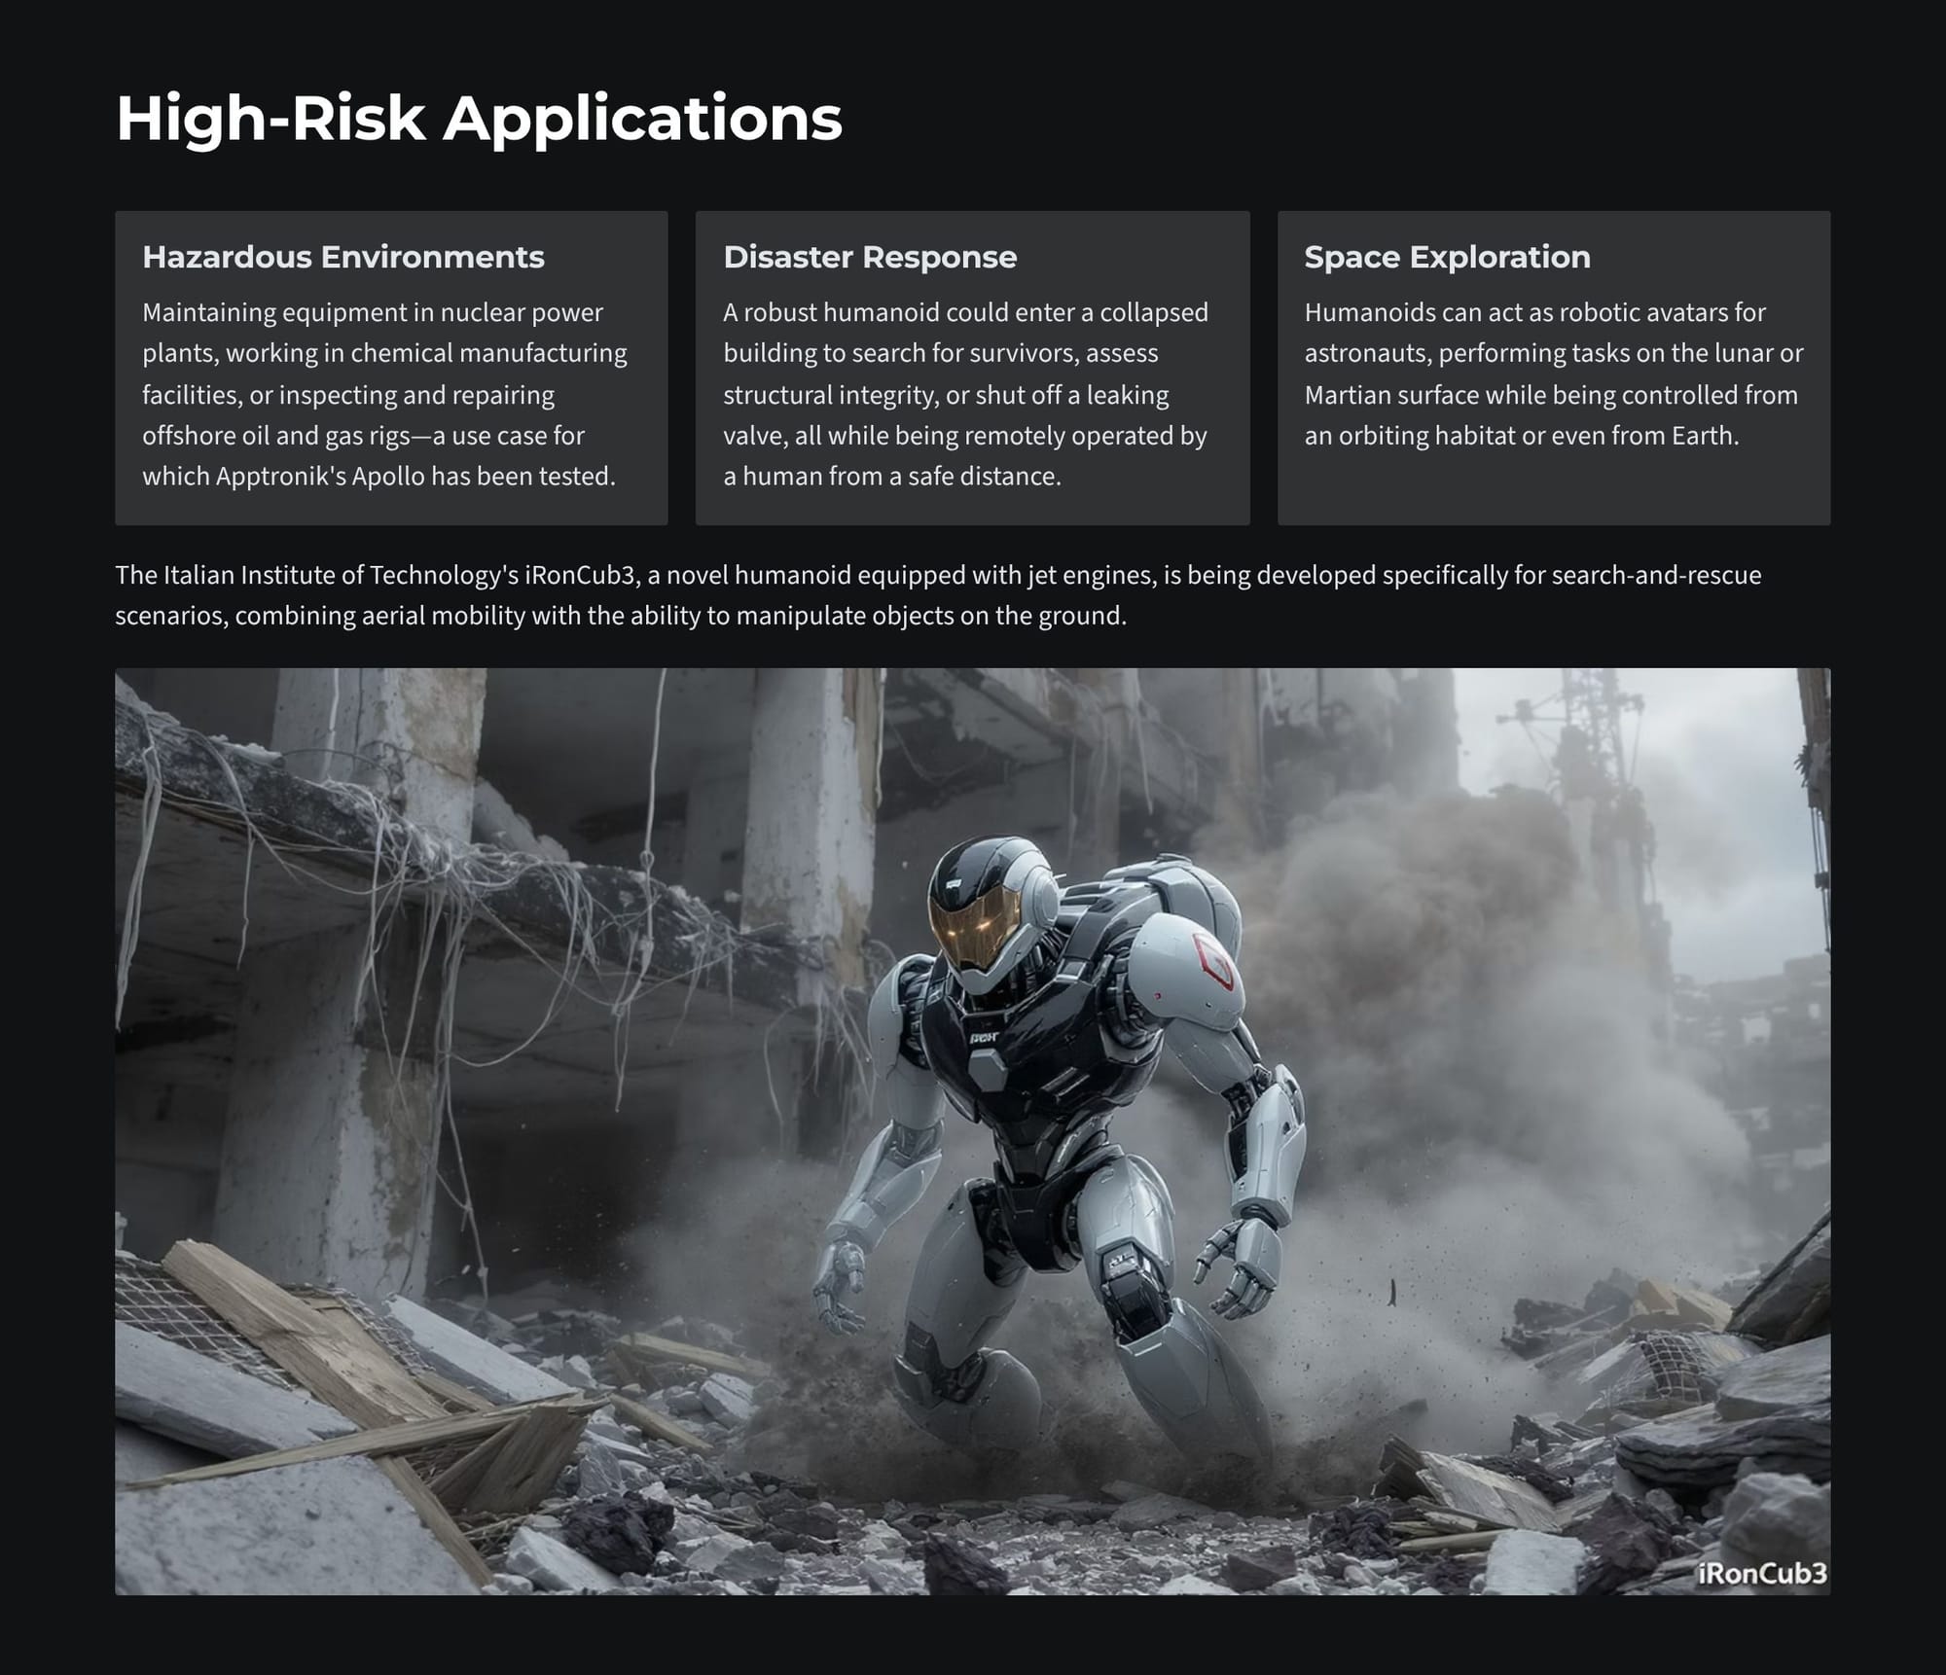
Task: Click the text about robotic avatars for astronauts
Action: 1554,374
